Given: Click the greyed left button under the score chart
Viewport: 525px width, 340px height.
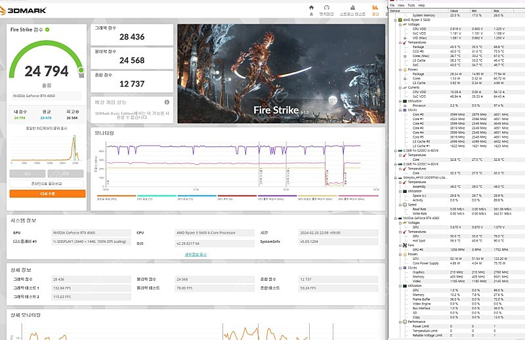Looking at the screenshot, I should [27, 173].
